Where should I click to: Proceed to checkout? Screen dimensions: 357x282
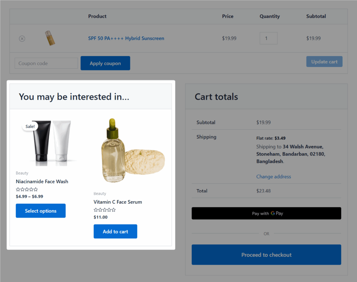pyautogui.click(x=266, y=255)
